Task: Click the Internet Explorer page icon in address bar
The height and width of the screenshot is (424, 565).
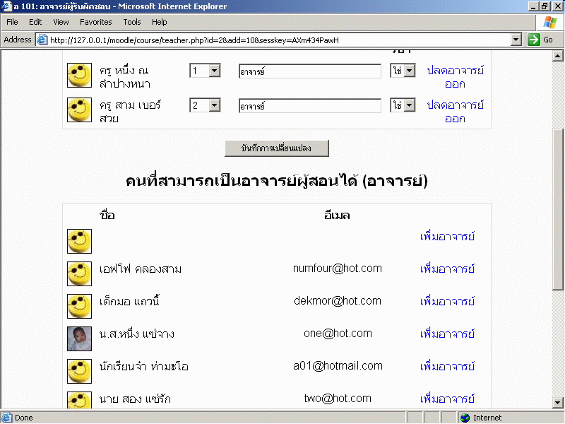Action: 42,40
